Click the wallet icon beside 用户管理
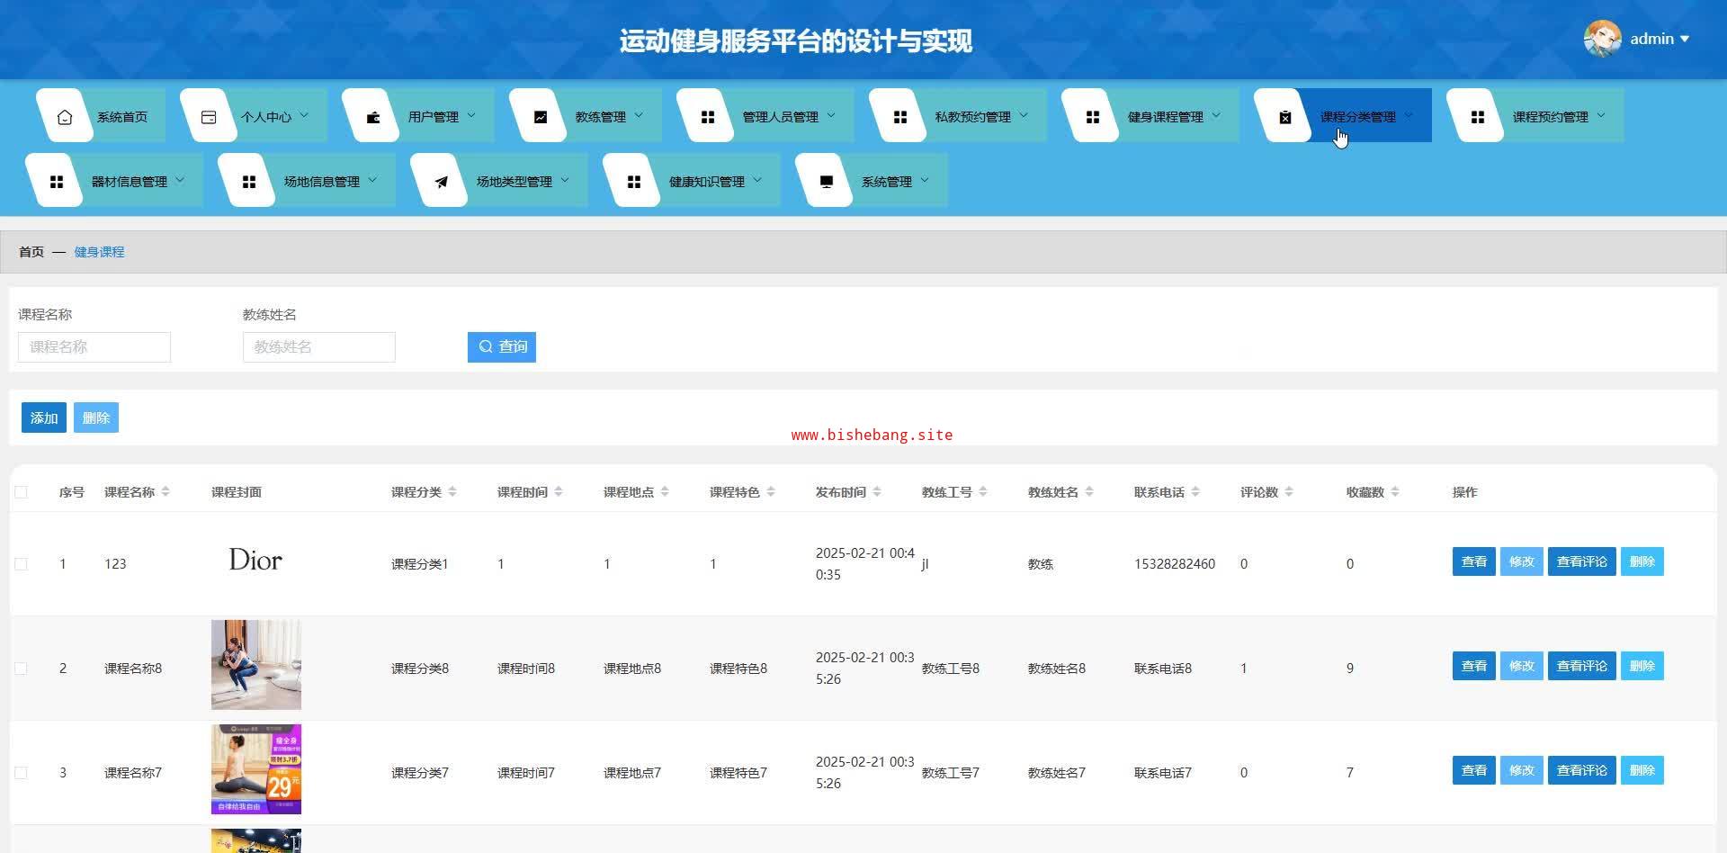1727x853 pixels. [x=373, y=117]
